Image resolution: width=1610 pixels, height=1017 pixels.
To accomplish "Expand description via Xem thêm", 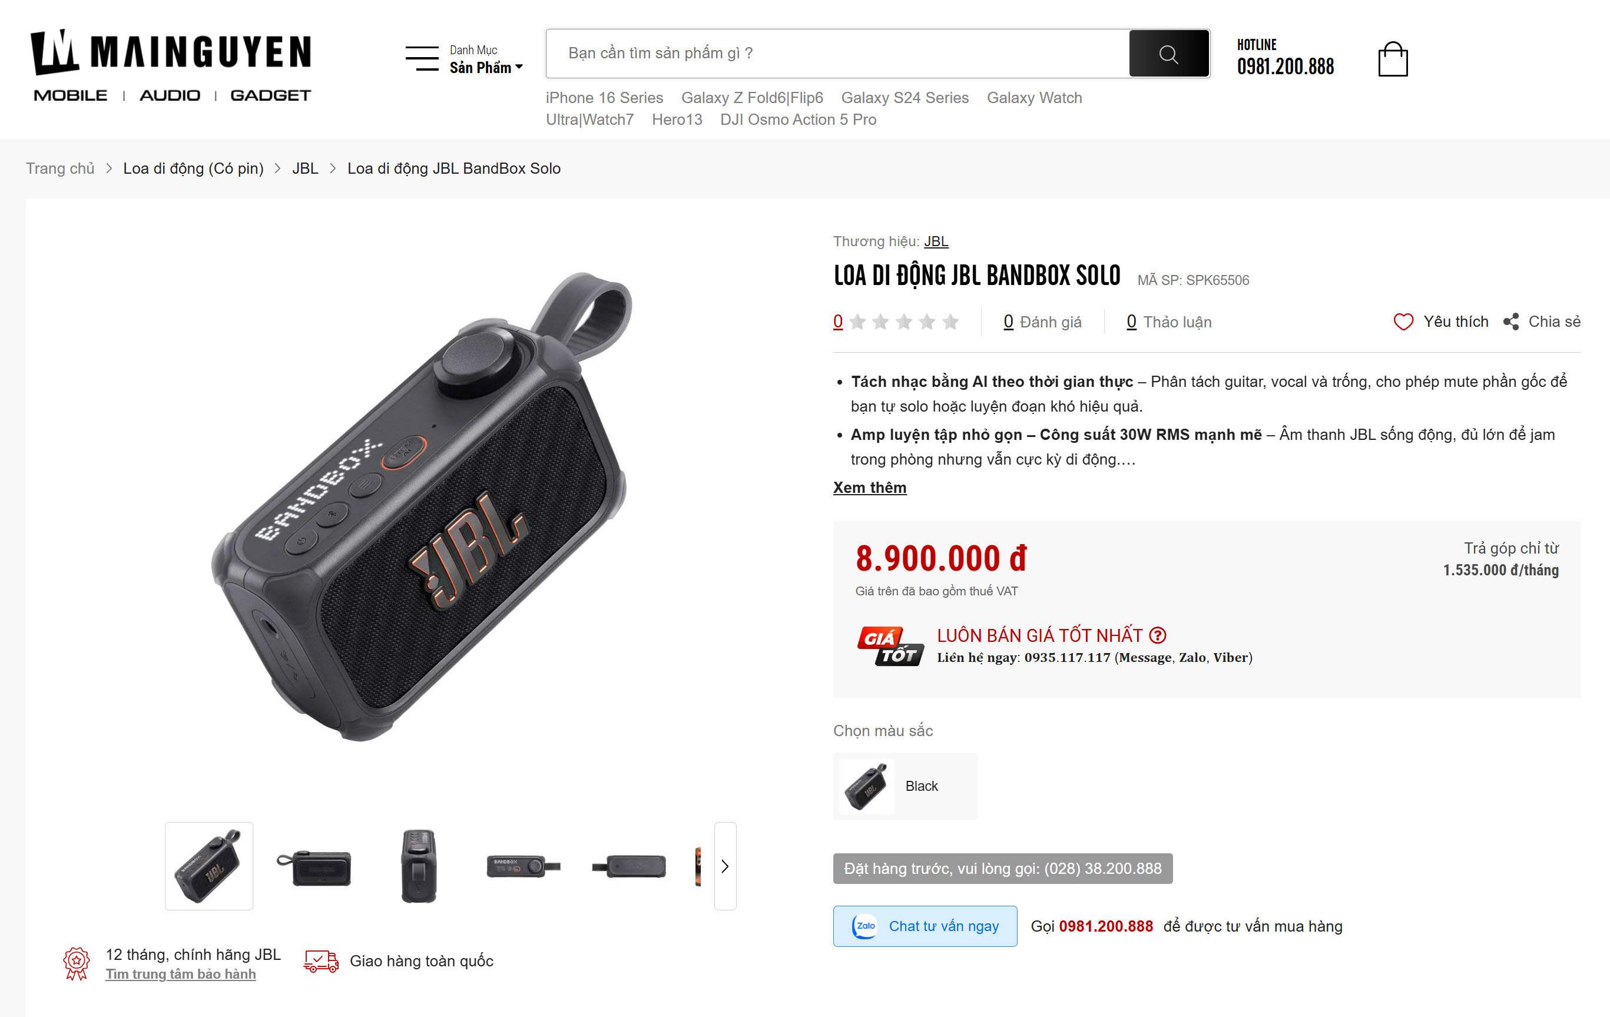I will pos(869,488).
